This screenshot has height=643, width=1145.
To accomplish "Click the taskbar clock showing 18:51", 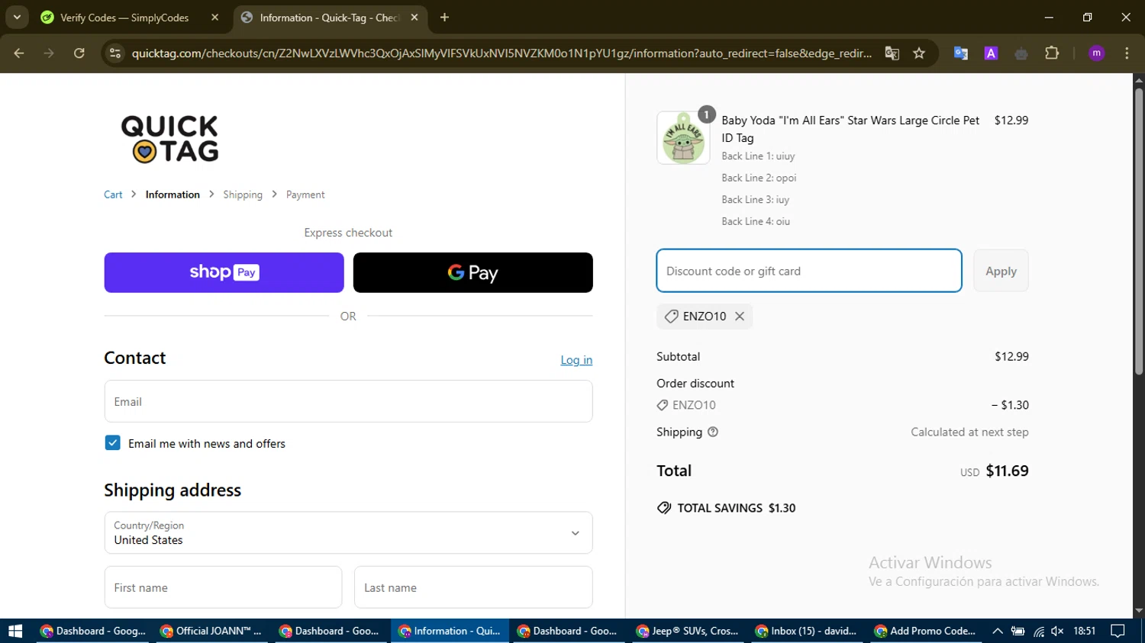I will click(x=1084, y=631).
